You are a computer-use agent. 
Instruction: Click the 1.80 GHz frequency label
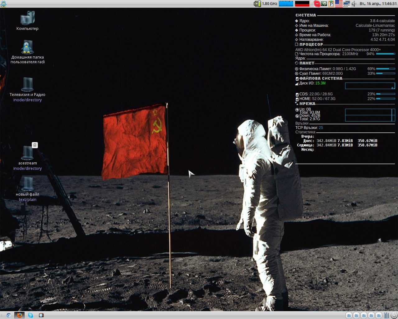tap(270, 4)
